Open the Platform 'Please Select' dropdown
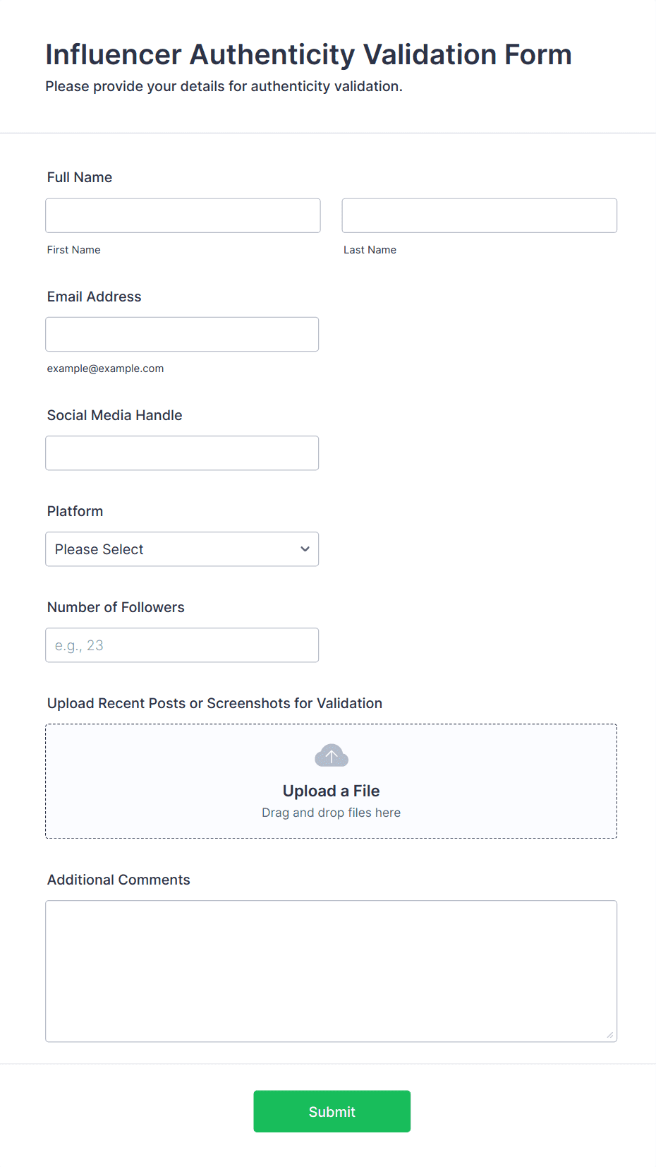 coord(181,549)
